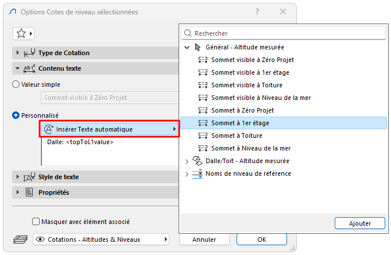Click the Archicad logo in title bar

[x=13, y=11]
